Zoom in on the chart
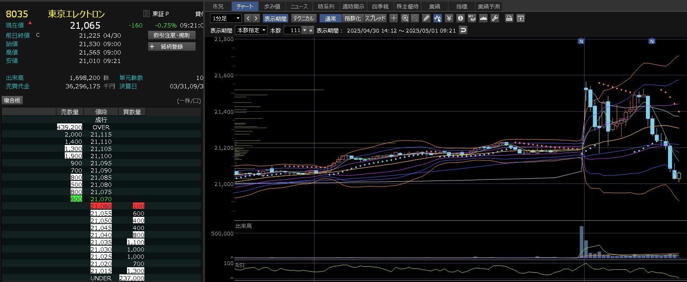Image resolution: width=687 pixels, height=282 pixels. [405, 18]
